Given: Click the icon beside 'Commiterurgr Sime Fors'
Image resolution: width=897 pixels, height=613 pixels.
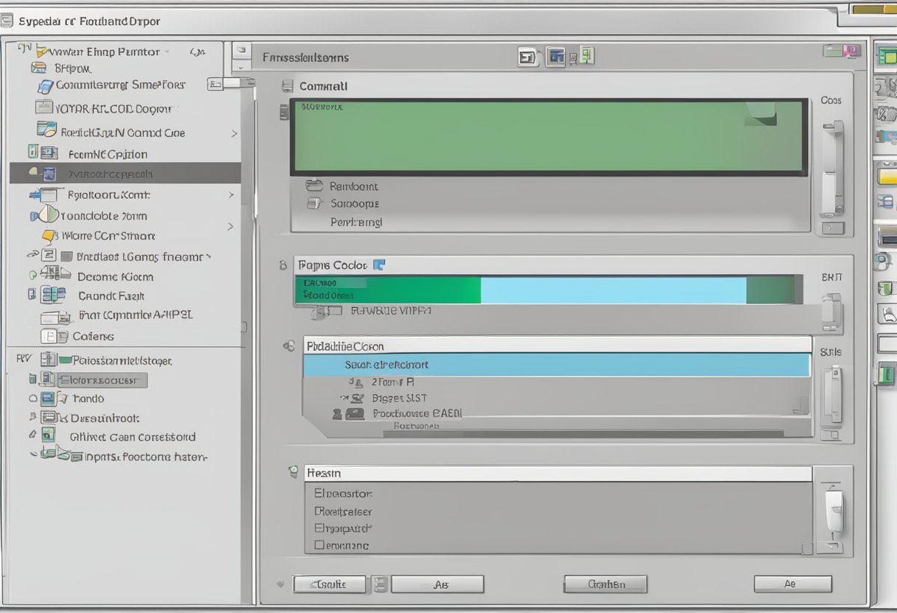Looking at the screenshot, I should click(45, 85).
